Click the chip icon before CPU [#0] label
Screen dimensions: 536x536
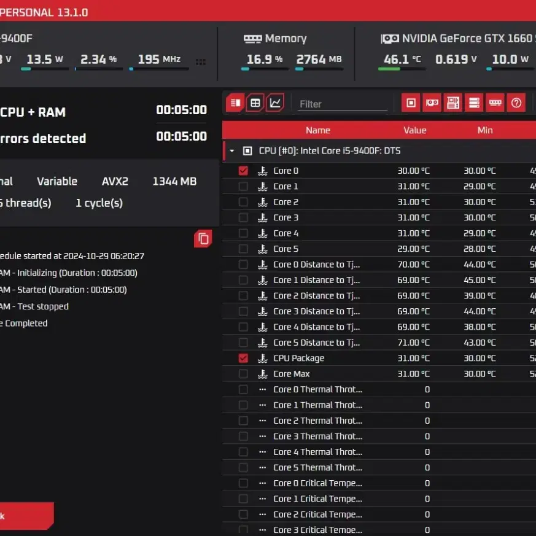point(247,151)
